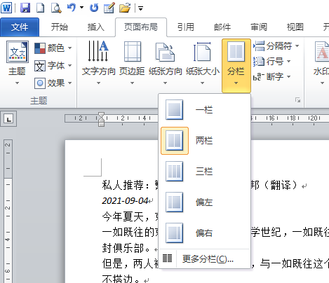The width and height of the screenshot is (329, 283).
Task: Open theme 效果 effects menu
Action: pos(53,83)
